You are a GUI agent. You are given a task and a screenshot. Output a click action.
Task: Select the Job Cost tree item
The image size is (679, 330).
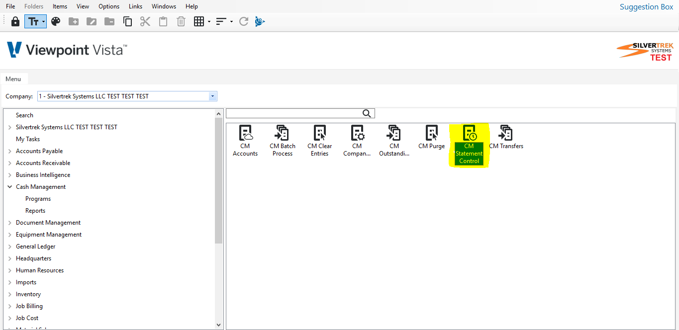pyautogui.click(x=27, y=318)
